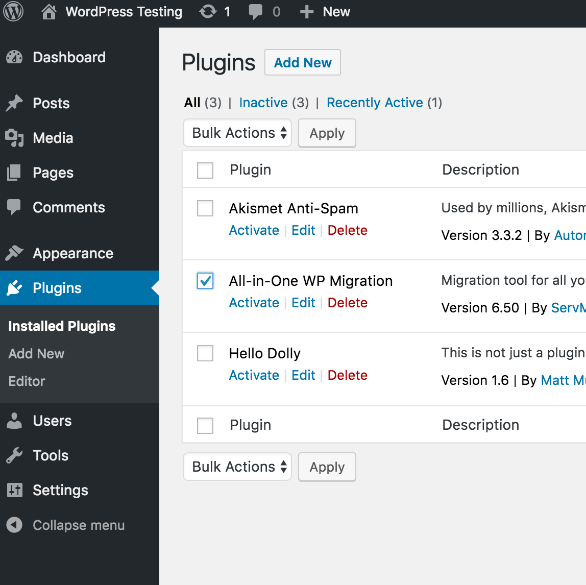Screen dimensions: 586x585
Task: Activate All-in-One WP Migration plugin
Action: pos(254,303)
